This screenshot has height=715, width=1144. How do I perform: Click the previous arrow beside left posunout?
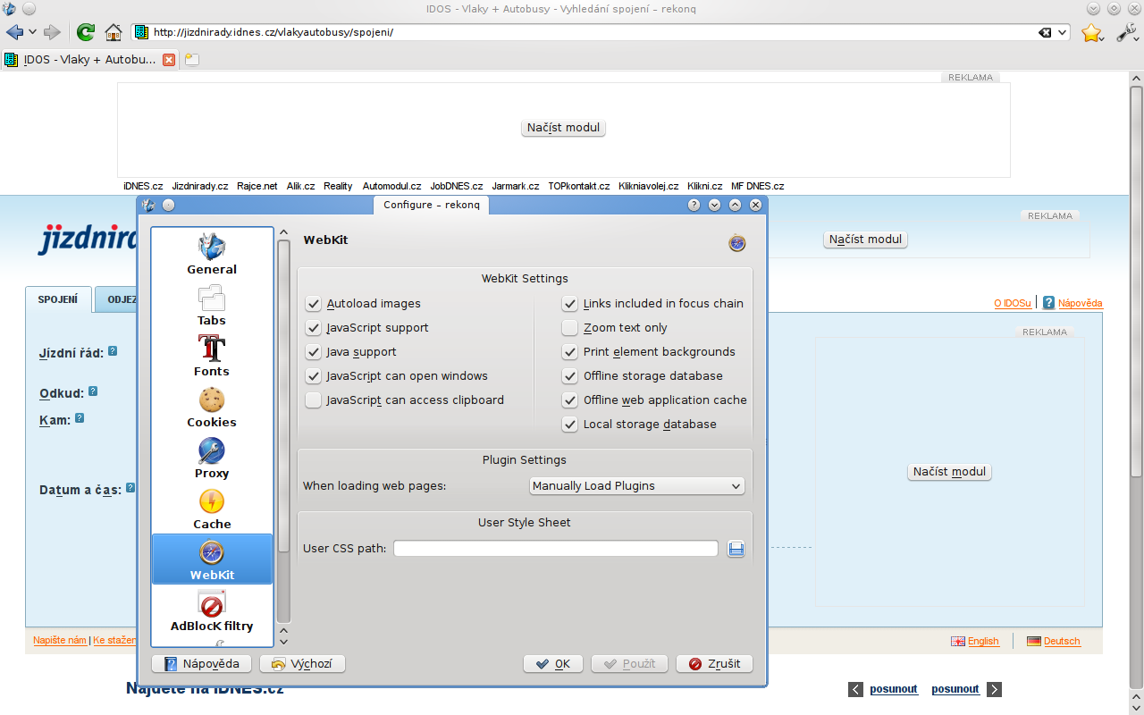click(856, 689)
